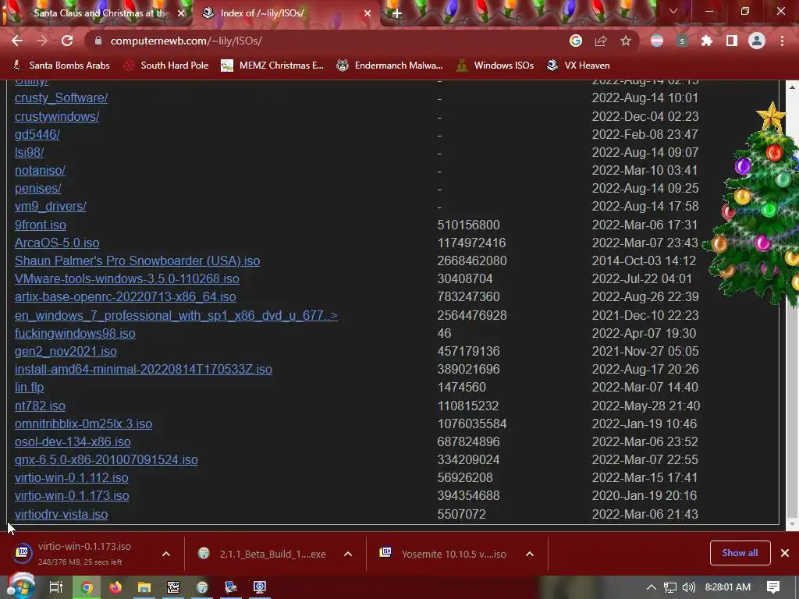Image resolution: width=799 pixels, height=599 pixels.
Task: Open the notification center icon
Action: point(773,587)
